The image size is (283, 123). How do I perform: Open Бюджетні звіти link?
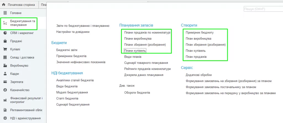[x=67, y=50]
